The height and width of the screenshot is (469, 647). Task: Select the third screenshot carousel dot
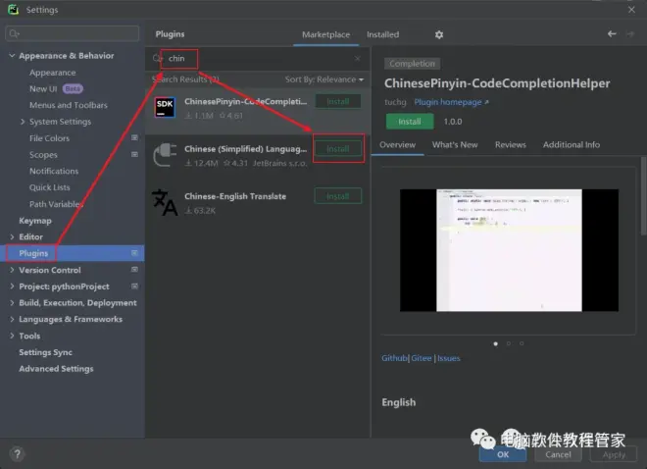522,343
